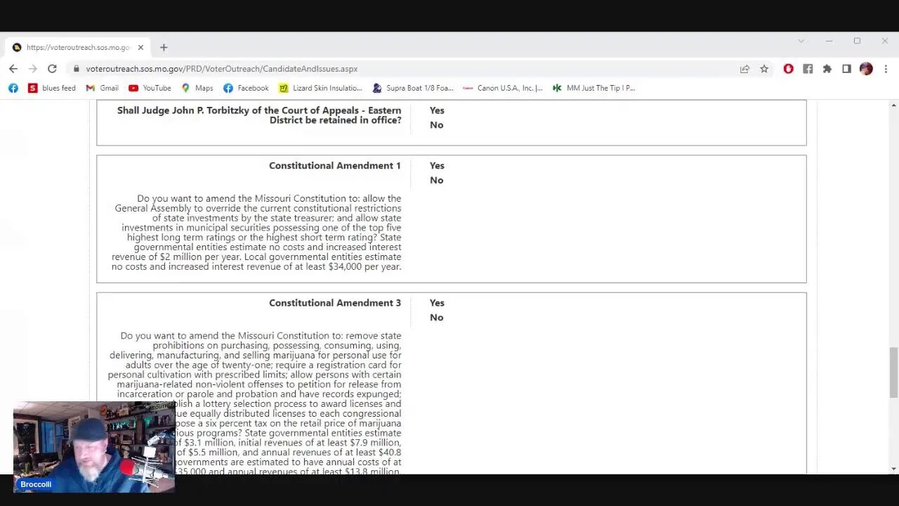Expand the tab search chevron
899x506 pixels.
click(x=801, y=41)
